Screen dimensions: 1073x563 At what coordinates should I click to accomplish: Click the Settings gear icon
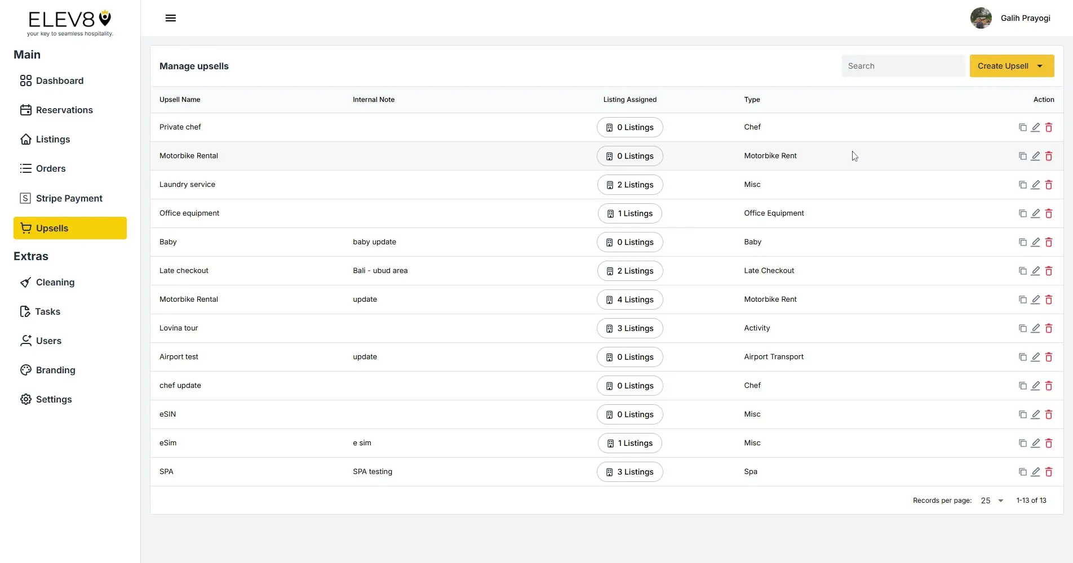26,399
